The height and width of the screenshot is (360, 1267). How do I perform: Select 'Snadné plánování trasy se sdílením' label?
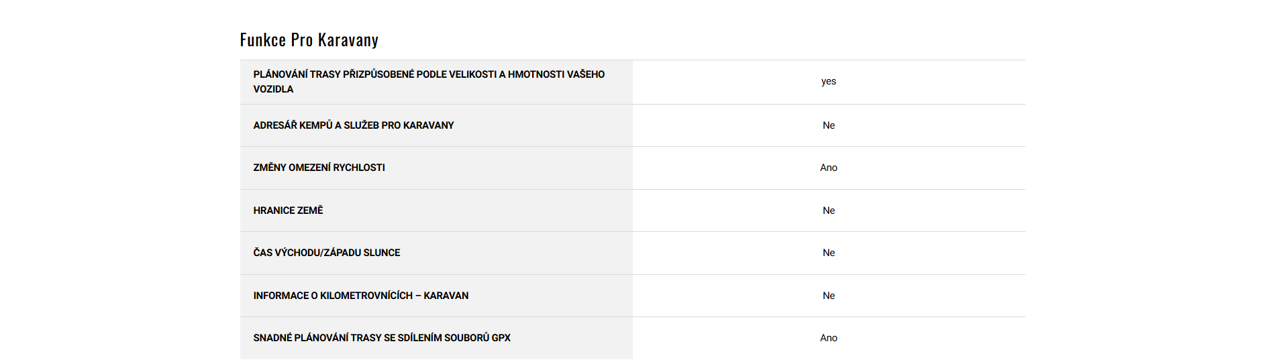(x=381, y=338)
